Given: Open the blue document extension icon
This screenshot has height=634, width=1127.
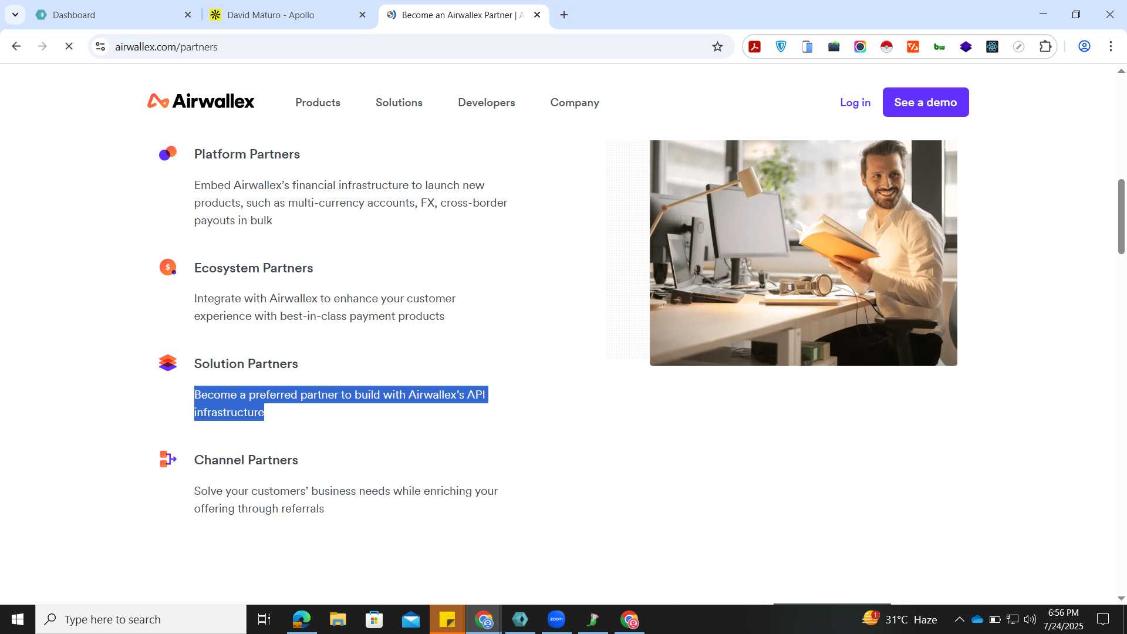Looking at the screenshot, I should 808,46.
